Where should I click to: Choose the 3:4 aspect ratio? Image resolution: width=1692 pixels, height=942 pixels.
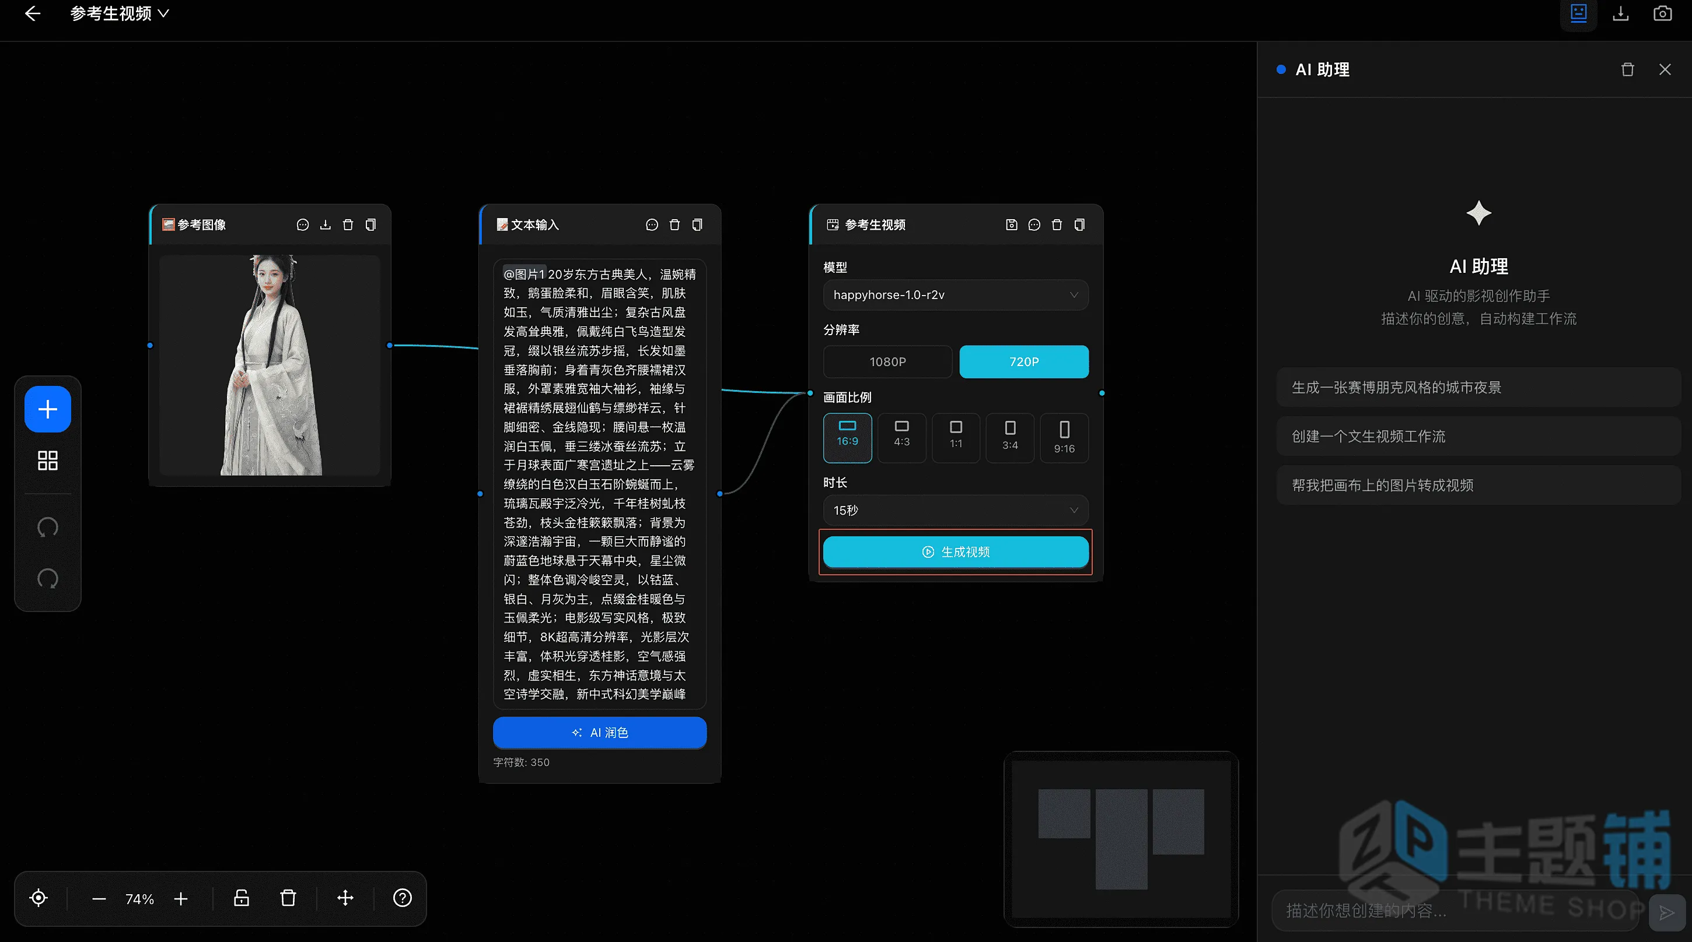tap(1010, 438)
